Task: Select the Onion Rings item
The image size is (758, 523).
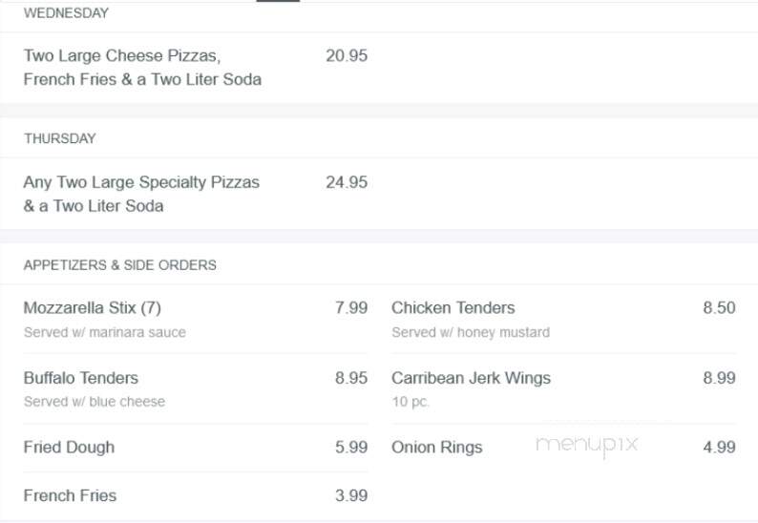Action: (437, 448)
